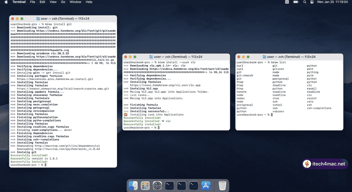Check the battery status icon
This screenshot has width=352, height=192.
(x=296, y=2)
